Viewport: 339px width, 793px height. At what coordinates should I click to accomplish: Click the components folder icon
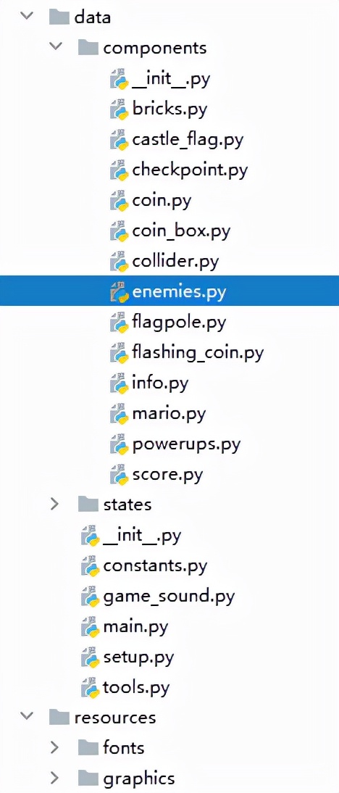(x=88, y=48)
